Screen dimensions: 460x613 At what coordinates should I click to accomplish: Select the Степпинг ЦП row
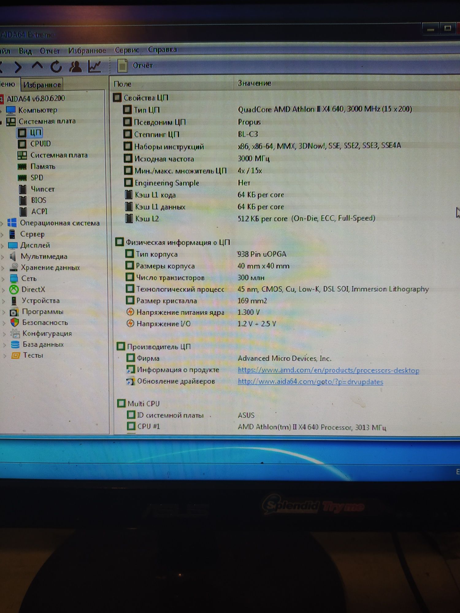click(x=190, y=134)
